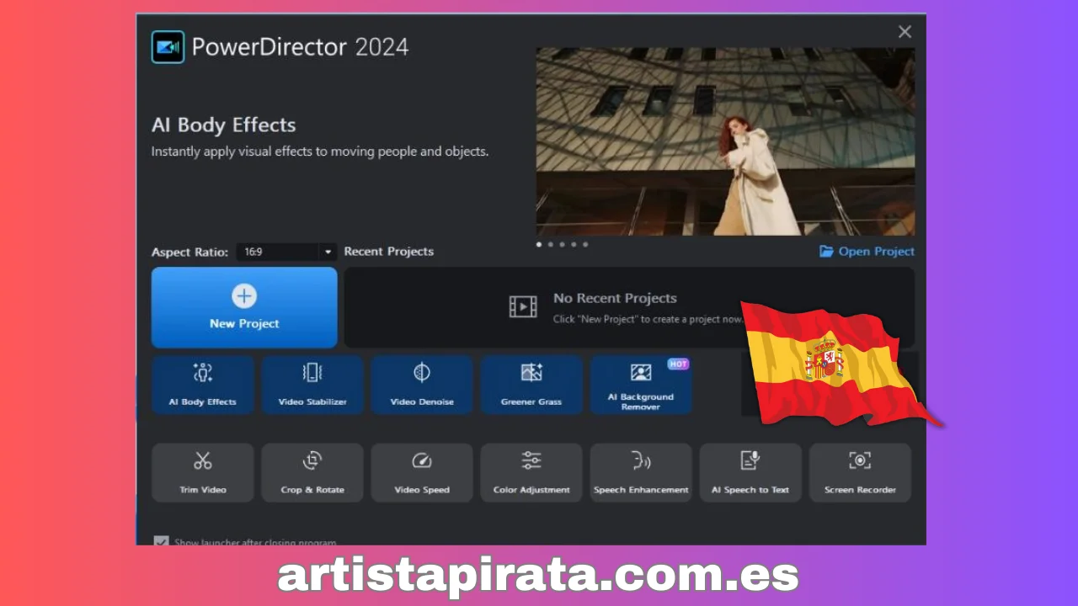Select the Greener Grass tool
1078x606 pixels.
pos(531,385)
